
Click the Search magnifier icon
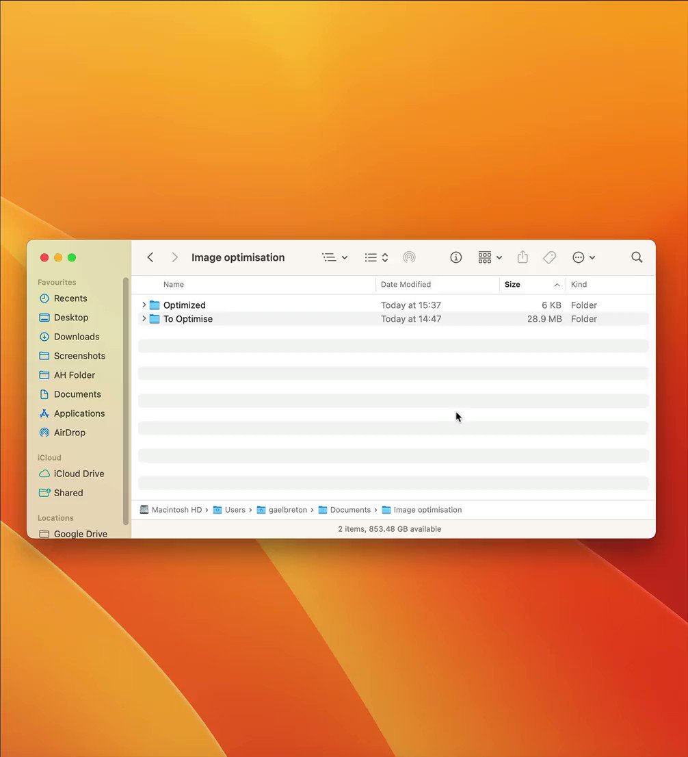point(637,257)
